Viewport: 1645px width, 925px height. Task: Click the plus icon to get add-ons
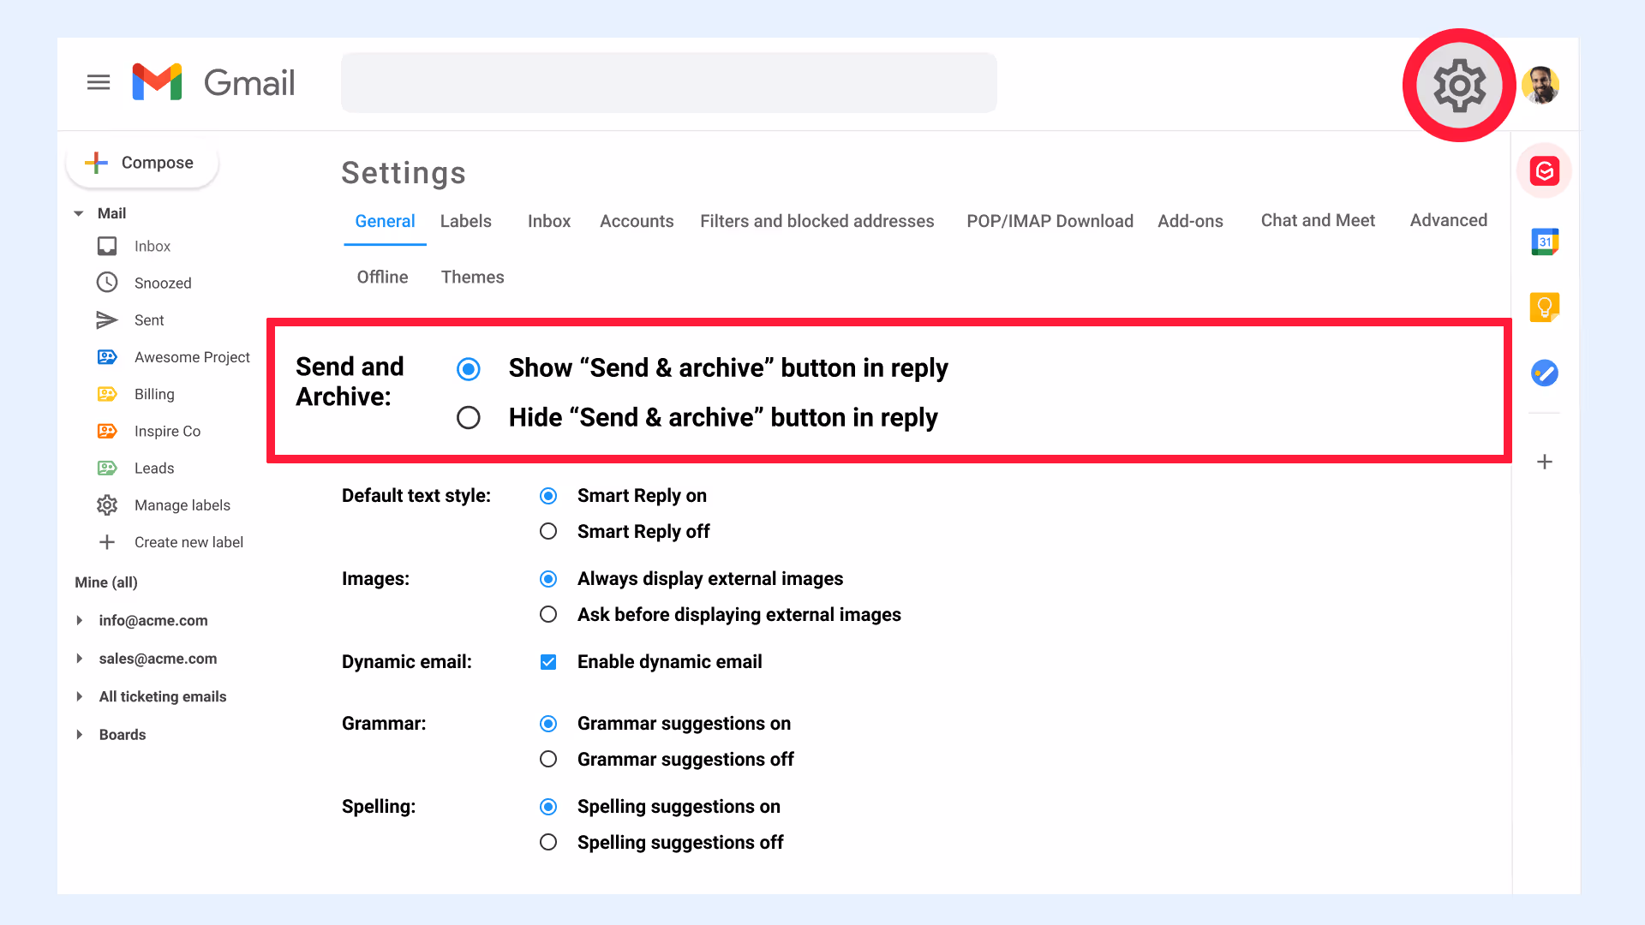[1545, 462]
